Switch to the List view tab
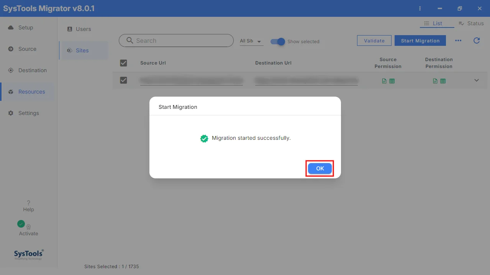 coord(437,23)
